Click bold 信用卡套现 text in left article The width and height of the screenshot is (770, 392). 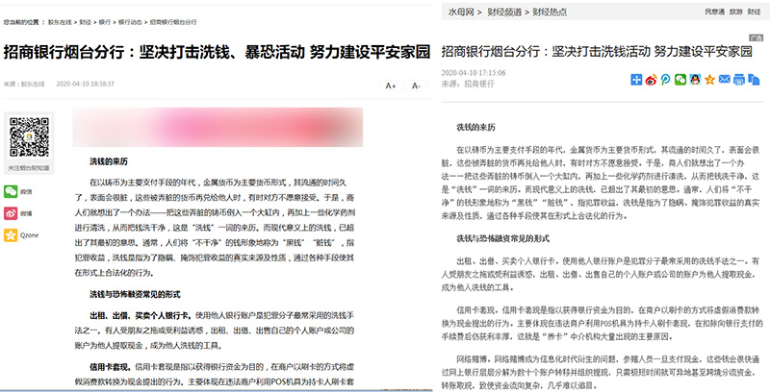111,366
